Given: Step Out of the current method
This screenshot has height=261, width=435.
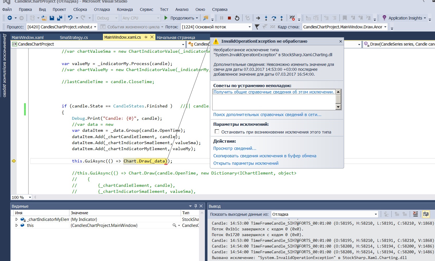Looking at the screenshot, I should coord(282,18).
